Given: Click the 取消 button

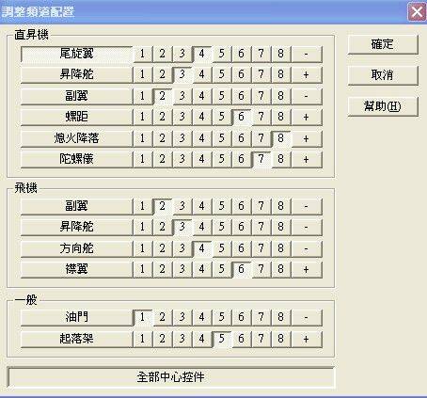Looking at the screenshot, I should point(383,75).
